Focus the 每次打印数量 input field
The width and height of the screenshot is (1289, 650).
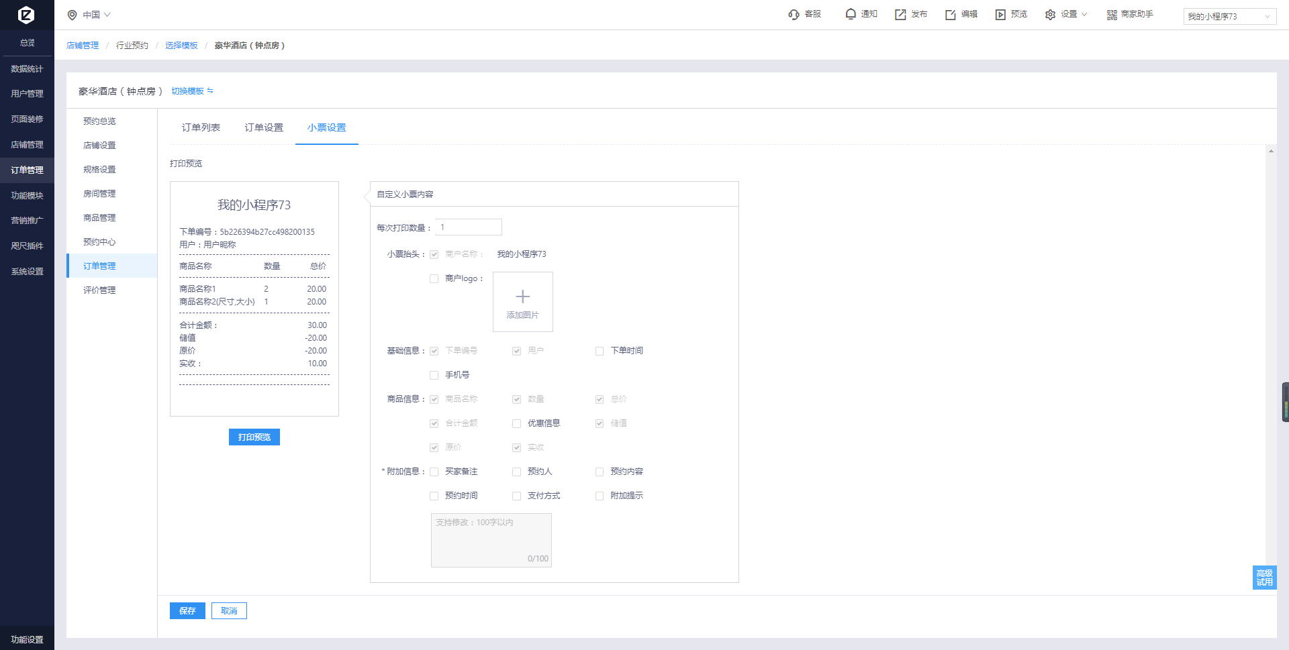(469, 227)
